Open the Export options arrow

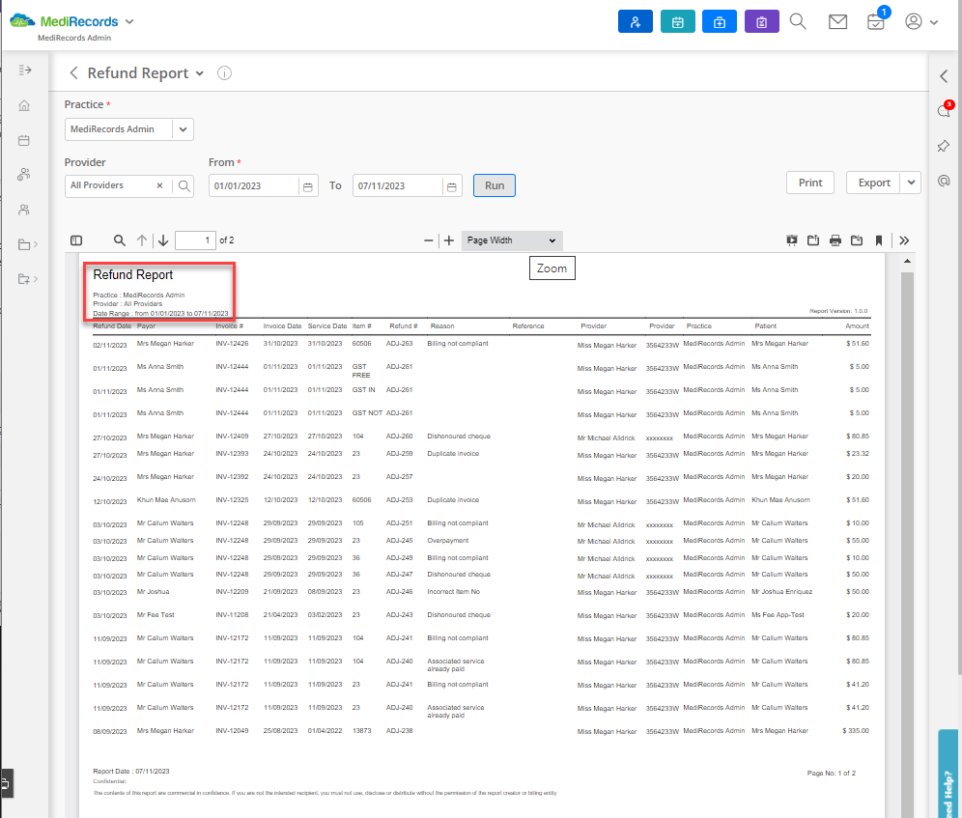click(x=911, y=183)
